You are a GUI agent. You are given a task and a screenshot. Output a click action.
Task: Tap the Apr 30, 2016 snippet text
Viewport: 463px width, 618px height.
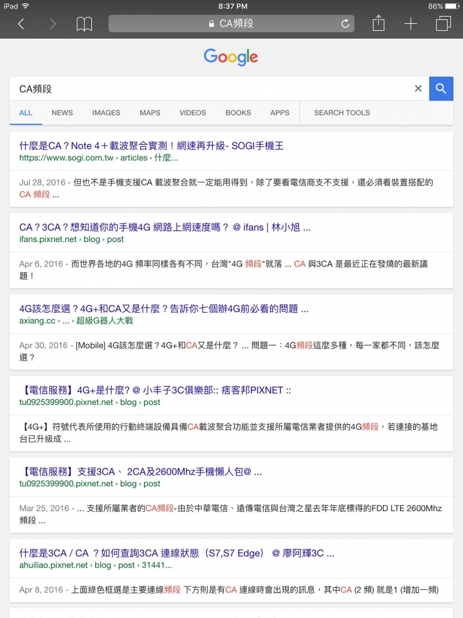(x=229, y=351)
